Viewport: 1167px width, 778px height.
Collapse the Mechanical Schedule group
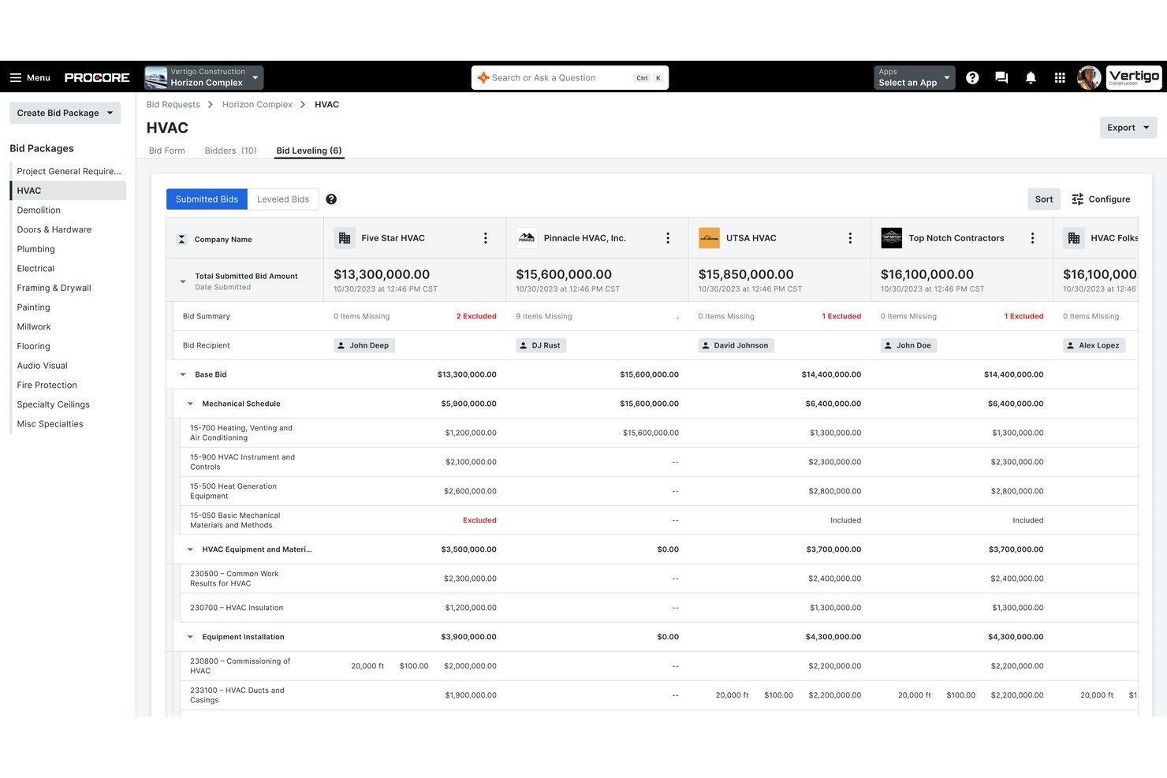[x=190, y=404]
